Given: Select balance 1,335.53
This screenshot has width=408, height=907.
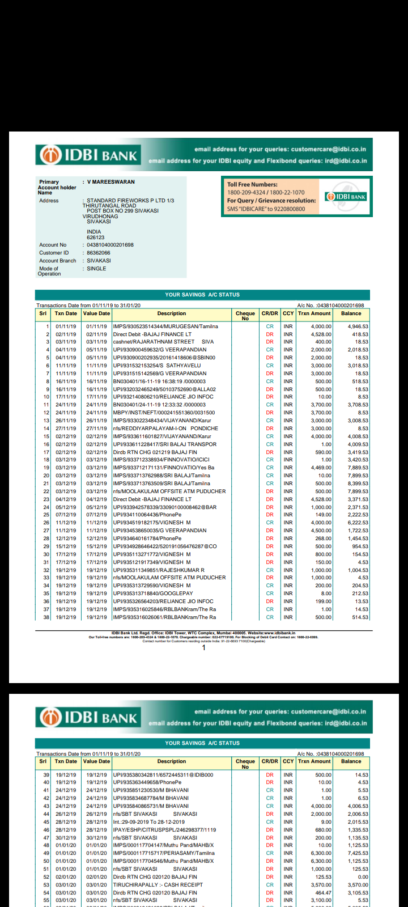Looking at the screenshot, I should coord(358,829).
